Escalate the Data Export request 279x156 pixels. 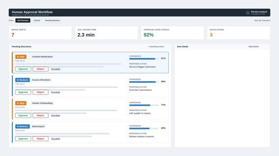(56, 139)
